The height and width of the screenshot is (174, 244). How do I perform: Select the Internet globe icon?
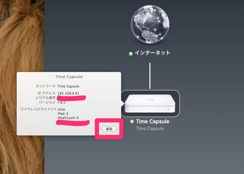click(150, 25)
